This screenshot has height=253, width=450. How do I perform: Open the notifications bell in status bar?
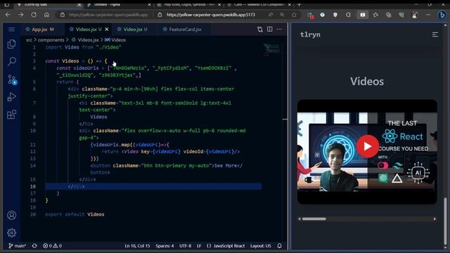point(280,246)
